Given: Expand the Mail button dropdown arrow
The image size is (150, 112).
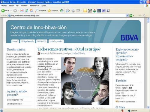Looking at the screenshot, I should tap(70, 10).
